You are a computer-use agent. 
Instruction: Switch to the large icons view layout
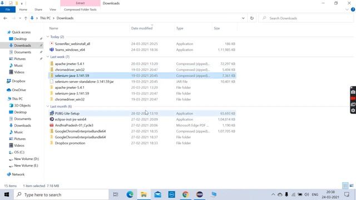click(x=352, y=186)
